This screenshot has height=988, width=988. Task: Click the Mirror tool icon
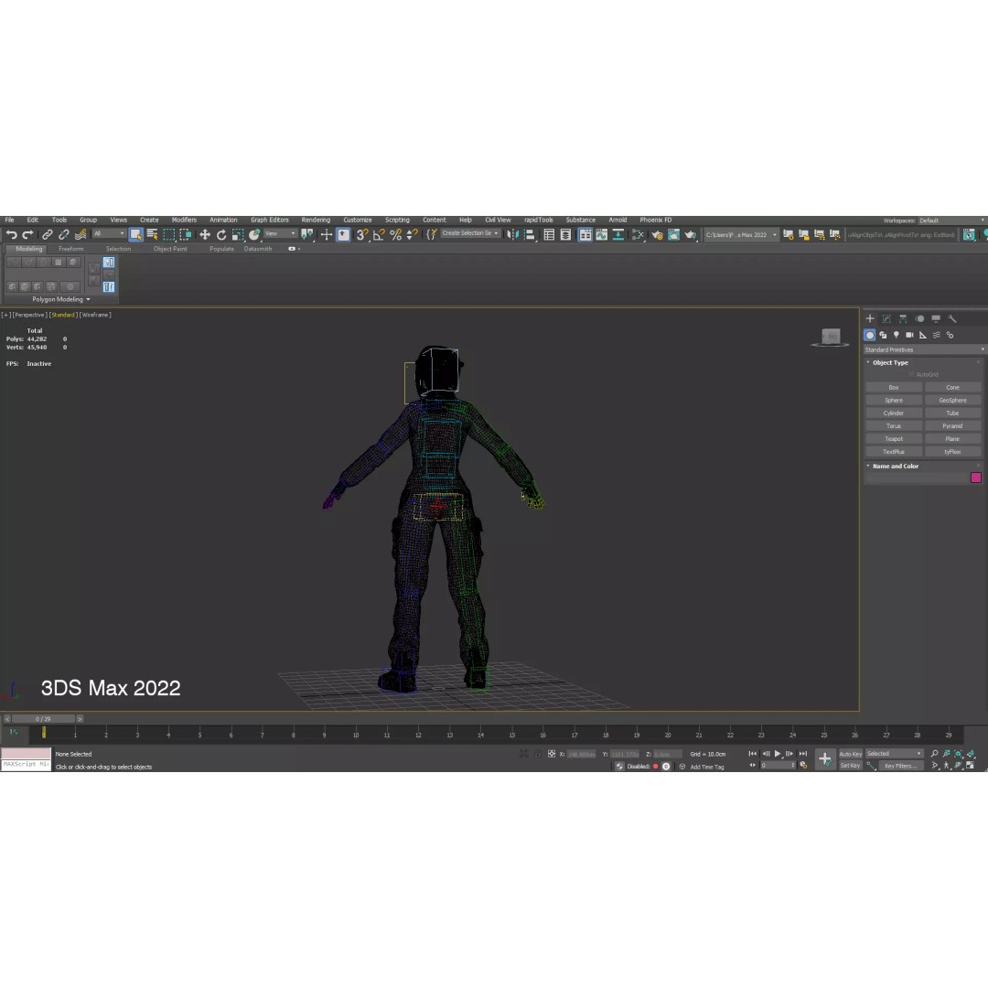point(513,235)
